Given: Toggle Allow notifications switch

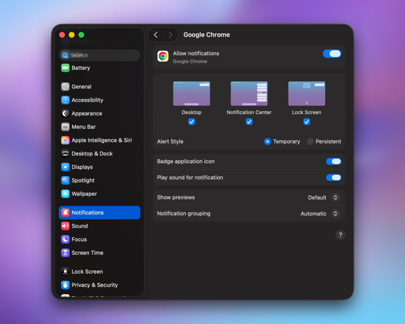Looking at the screenshot, I should [x=332, y=54].
